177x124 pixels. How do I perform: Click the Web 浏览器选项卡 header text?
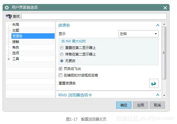tap(75, 95)
